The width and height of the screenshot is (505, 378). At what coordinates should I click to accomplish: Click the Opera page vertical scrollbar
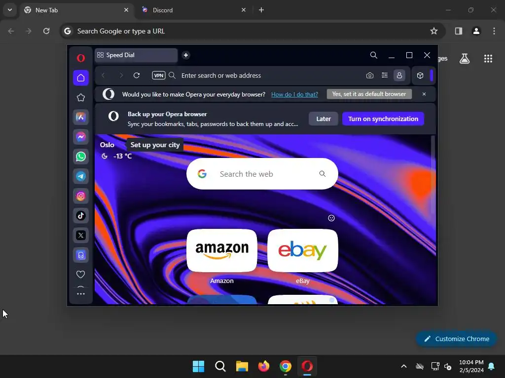click(433, 175)
